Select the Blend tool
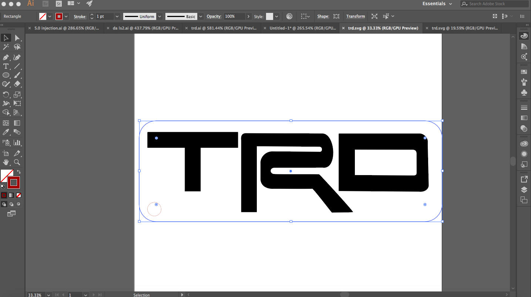Viewport: 531px width, 297px height. (17, 132)
